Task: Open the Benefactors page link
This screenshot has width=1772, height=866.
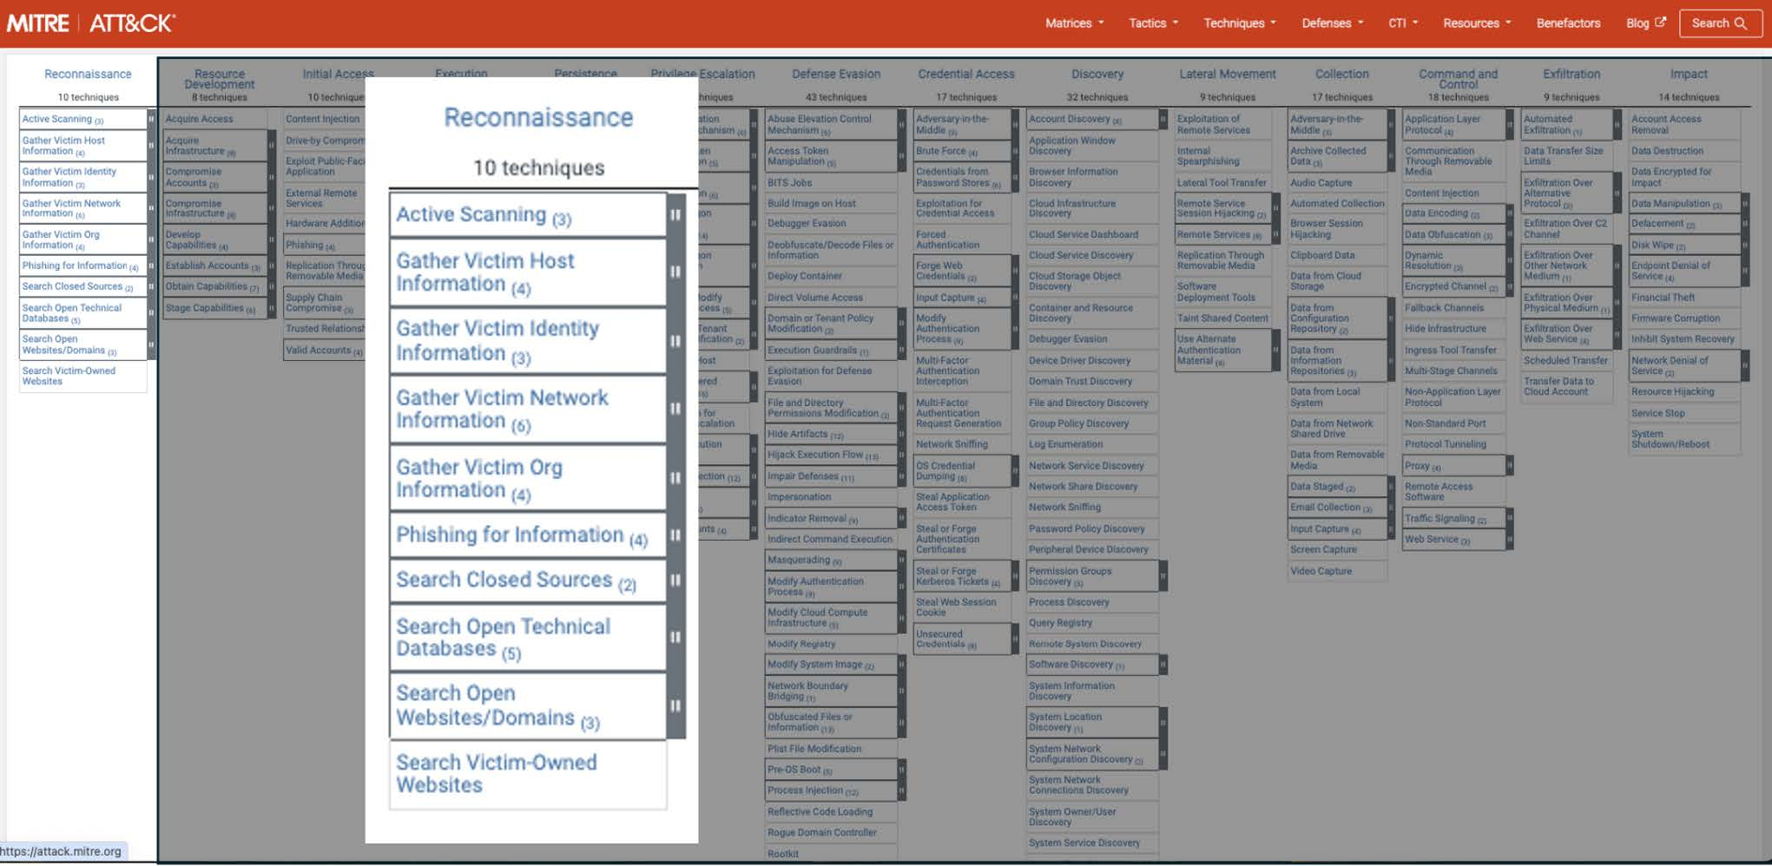Action: pyautogui.click(x=1568, y=23)
